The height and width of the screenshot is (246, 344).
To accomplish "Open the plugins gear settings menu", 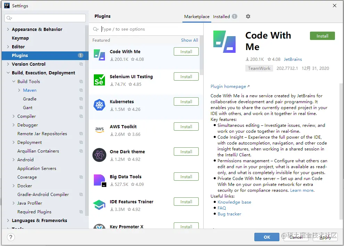I will point(248,16).
